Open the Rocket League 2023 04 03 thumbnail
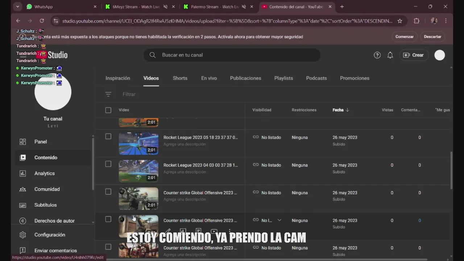464x261 pixels. tap(138, 171)
